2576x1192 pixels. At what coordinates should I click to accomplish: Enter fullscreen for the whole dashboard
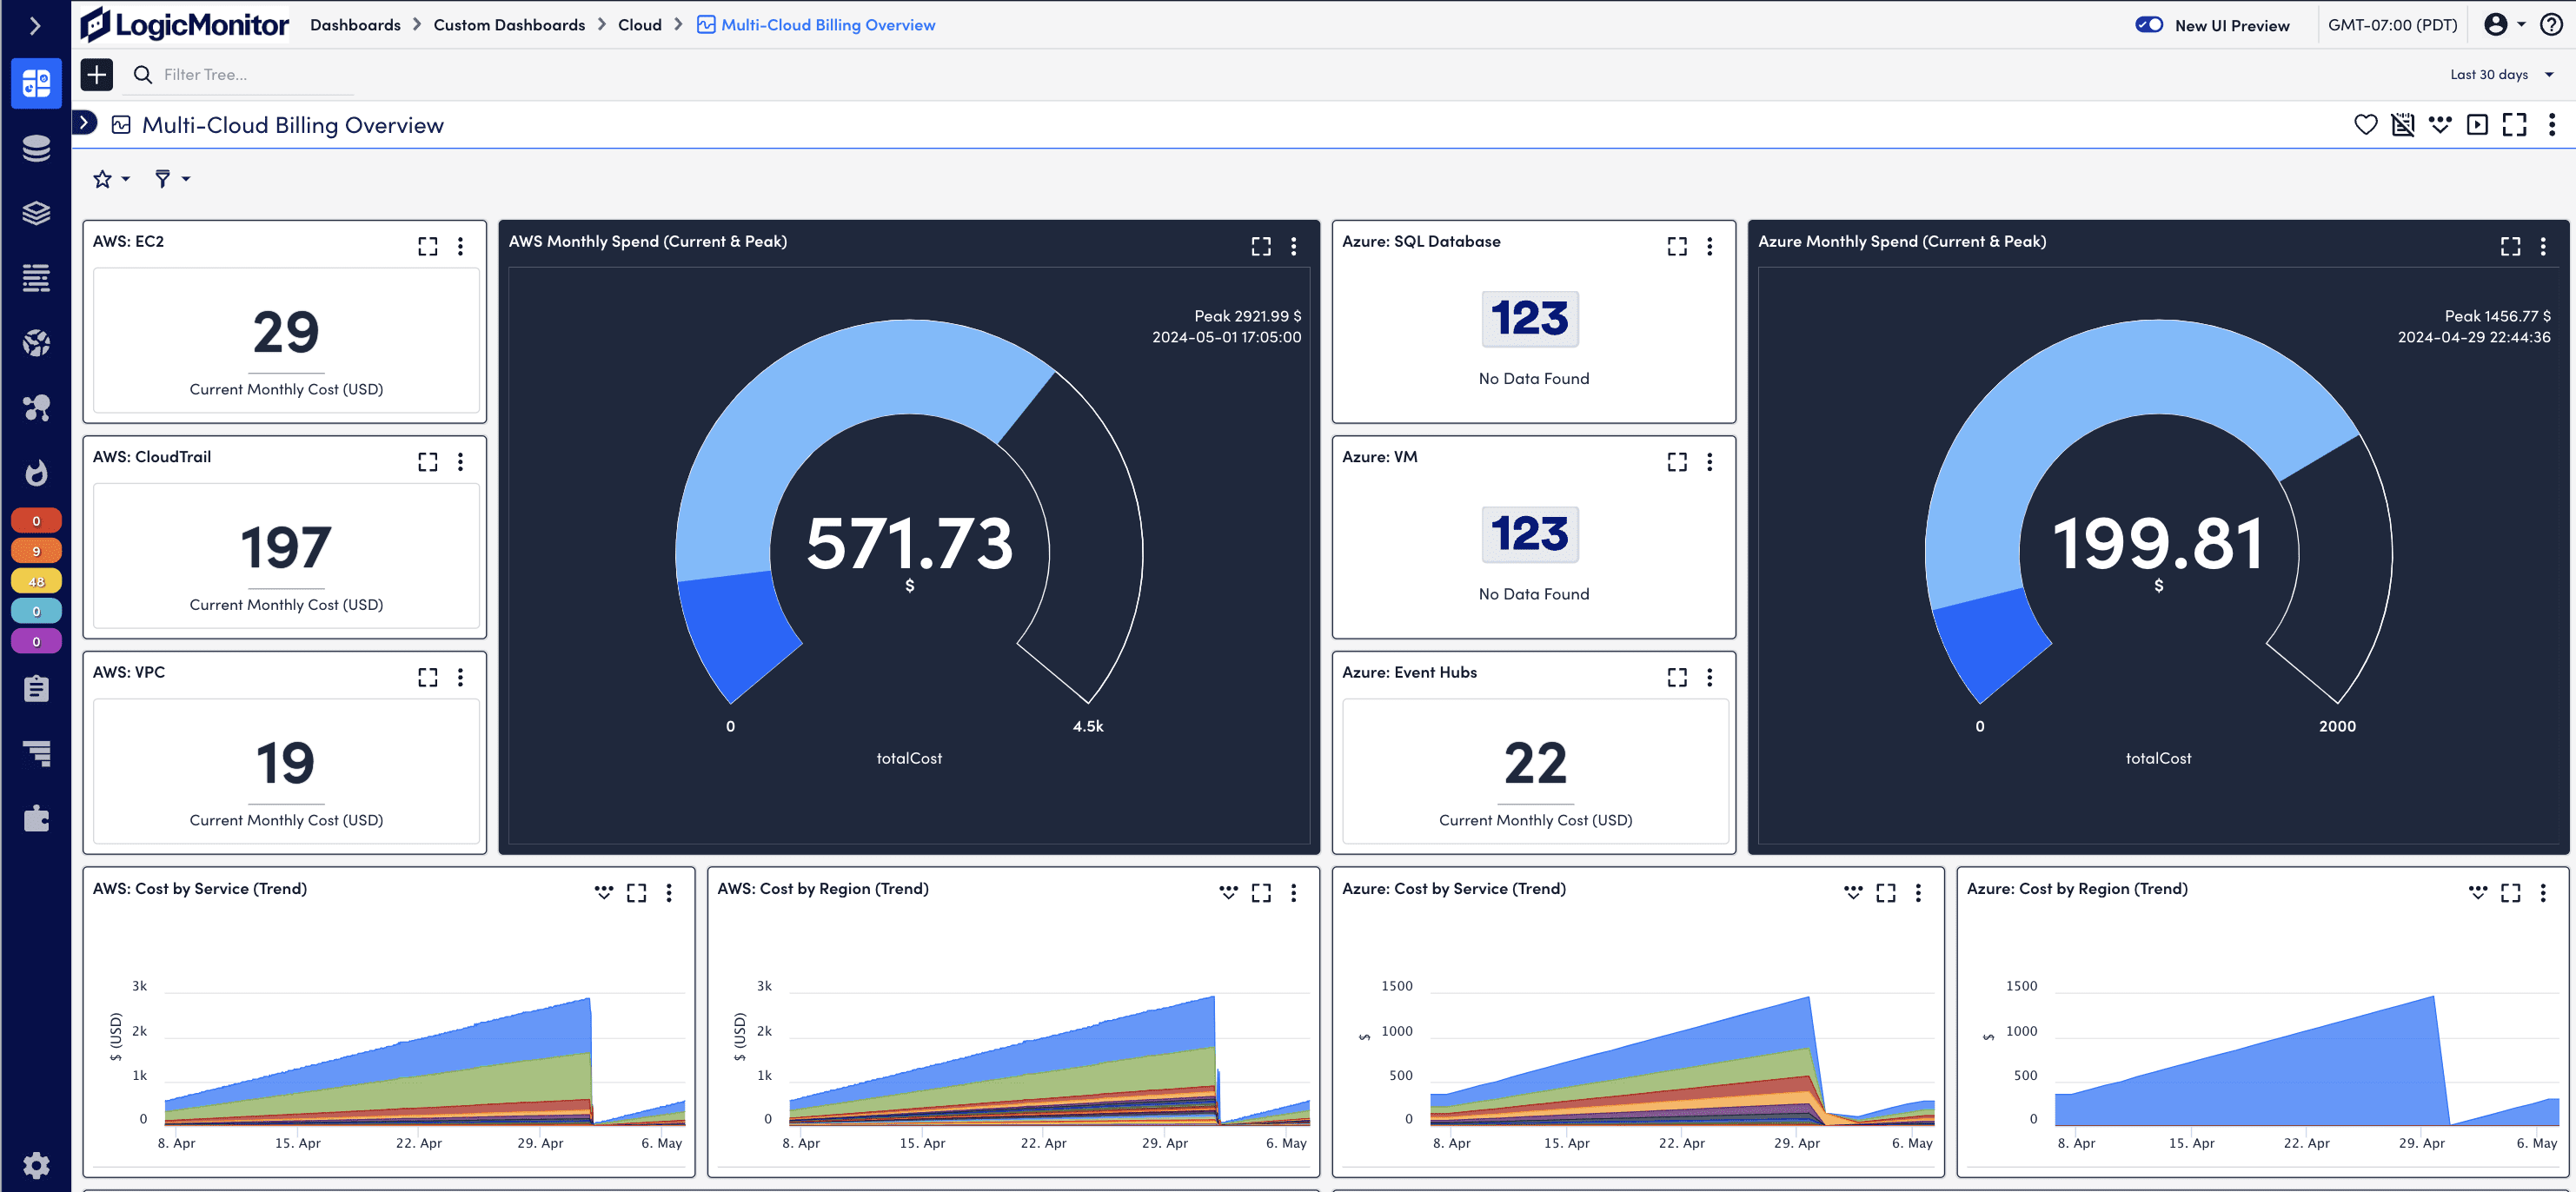point(2514,124)
